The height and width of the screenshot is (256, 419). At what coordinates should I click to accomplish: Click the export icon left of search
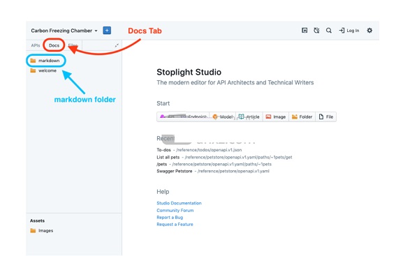click(x=304, y=31)
